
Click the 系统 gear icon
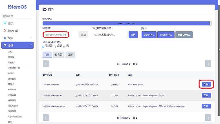(5, 45)
